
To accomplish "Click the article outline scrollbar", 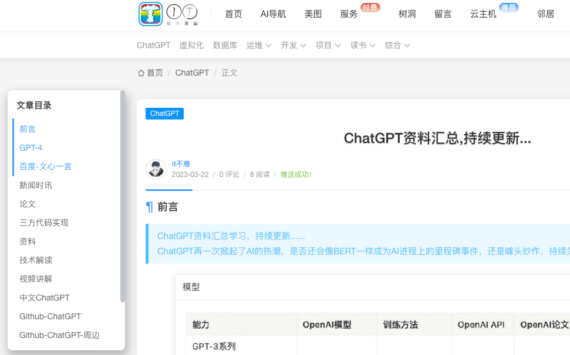I will coord(123,196).
